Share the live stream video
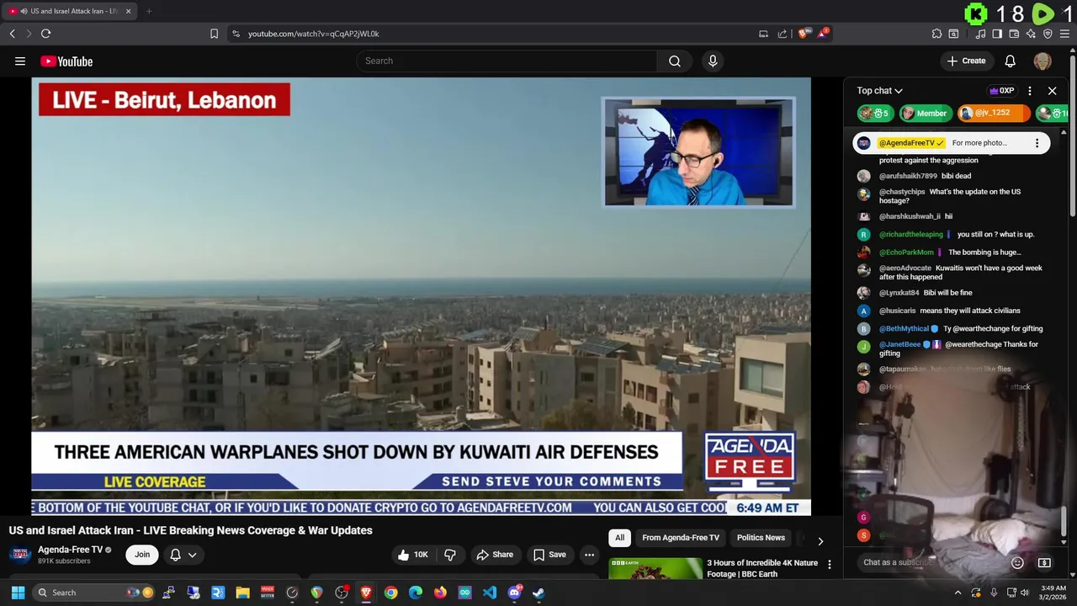 click(495, 555)
